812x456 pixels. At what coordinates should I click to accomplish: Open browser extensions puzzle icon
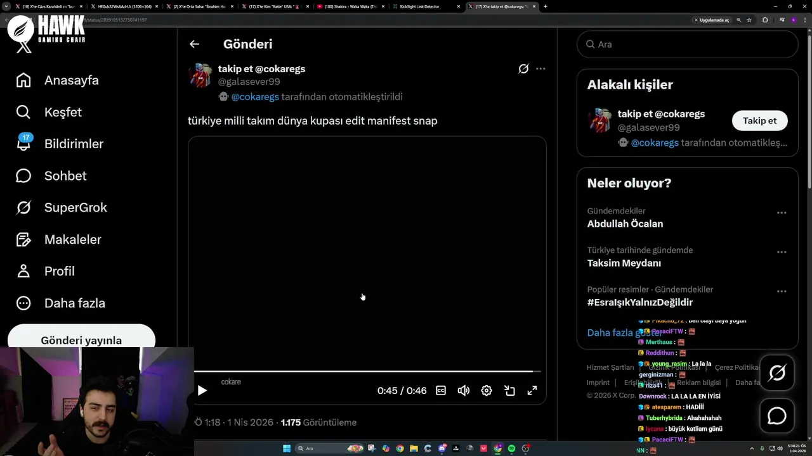click(x=765, y=20)
